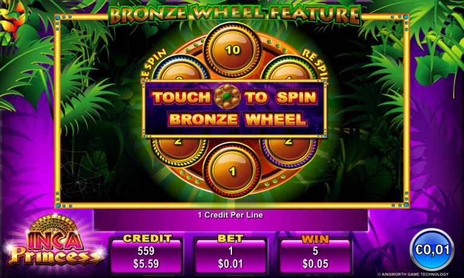The height and width of the screenshot is (278, 464).
Task: Click the Win amount panel
Action: click(x=315, y=254)
